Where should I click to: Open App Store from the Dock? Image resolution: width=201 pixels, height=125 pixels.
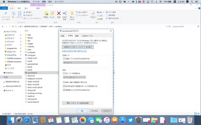point(122,120)
